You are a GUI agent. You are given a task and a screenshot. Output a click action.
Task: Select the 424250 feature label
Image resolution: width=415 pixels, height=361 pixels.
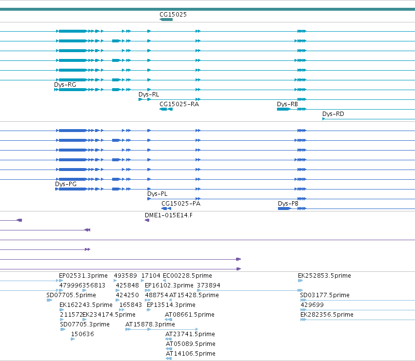(127, 295)
